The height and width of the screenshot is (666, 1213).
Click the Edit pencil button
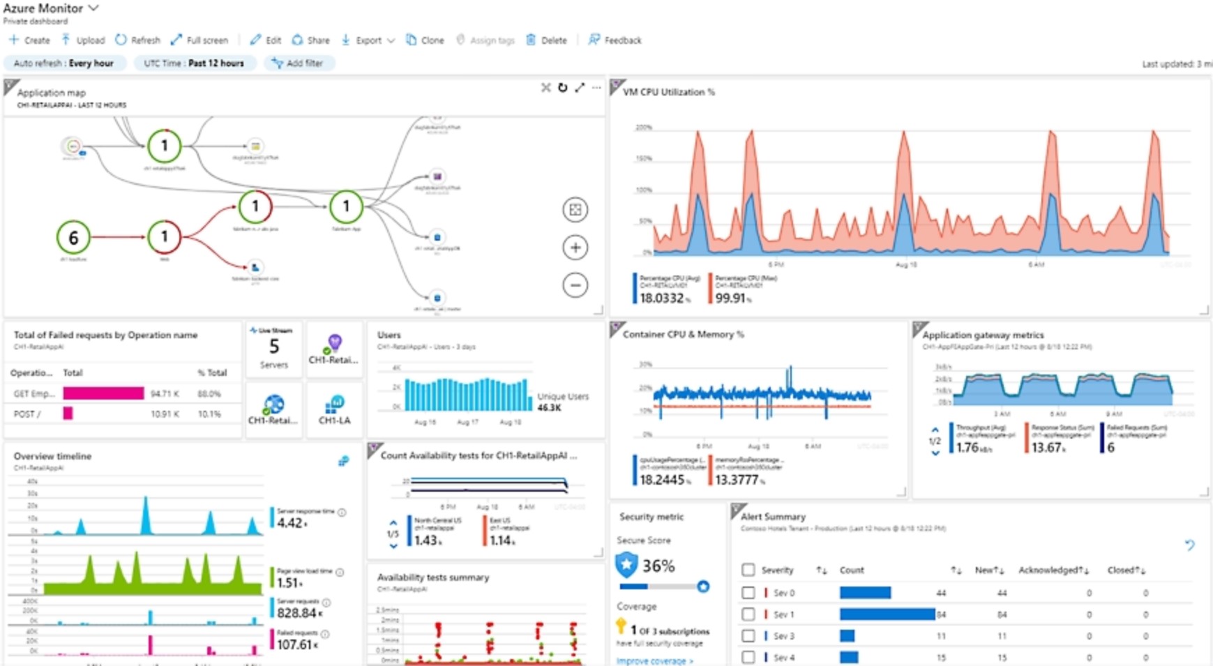click(266, 40)
